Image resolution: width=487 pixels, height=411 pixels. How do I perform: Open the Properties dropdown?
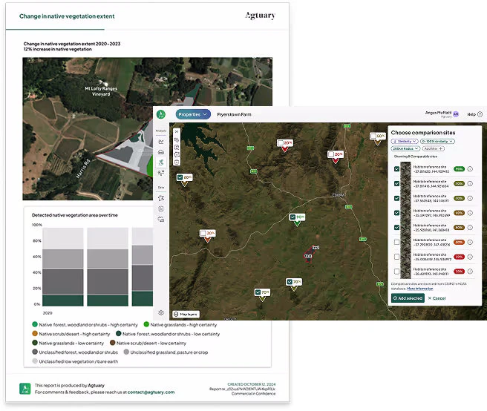point(193,114)
